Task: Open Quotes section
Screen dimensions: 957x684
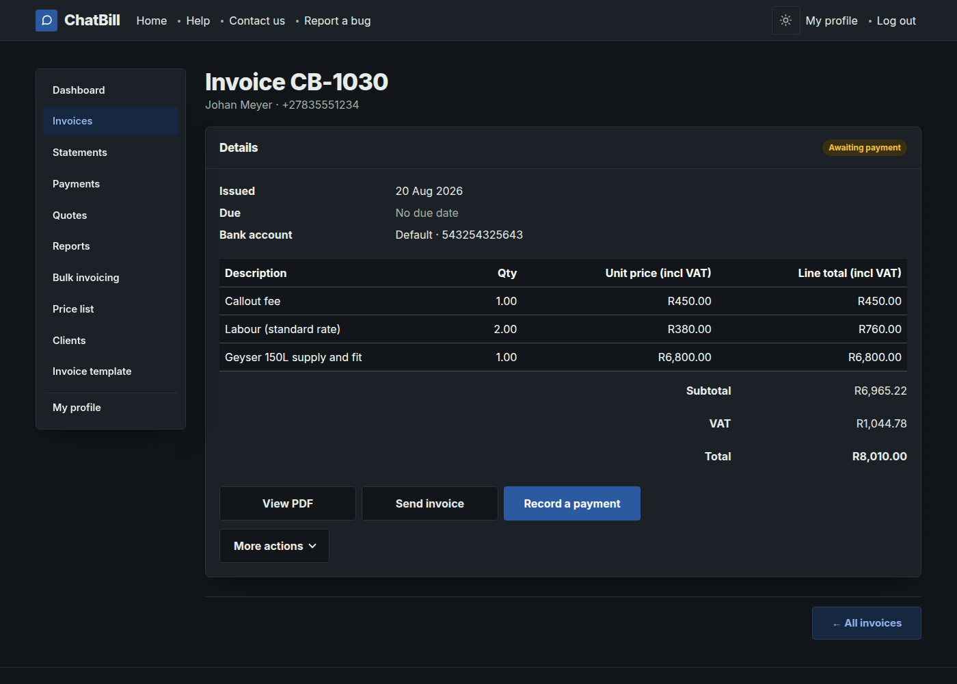Action: [x=111, y=215]
